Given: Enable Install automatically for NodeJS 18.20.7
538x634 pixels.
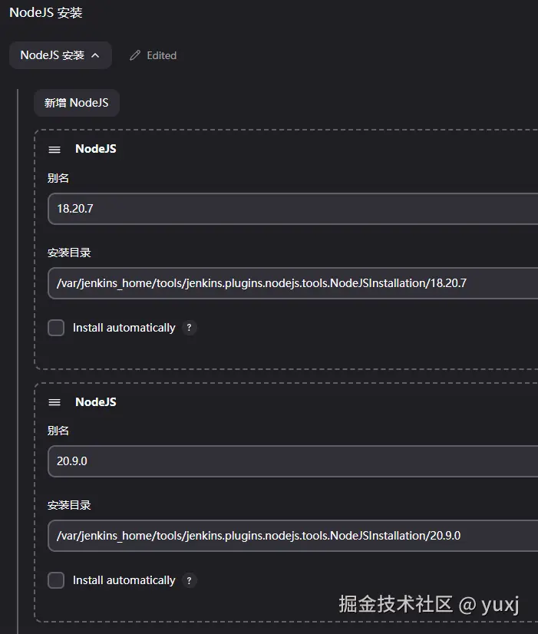Looking at the screenshot, I should [56, 328].
